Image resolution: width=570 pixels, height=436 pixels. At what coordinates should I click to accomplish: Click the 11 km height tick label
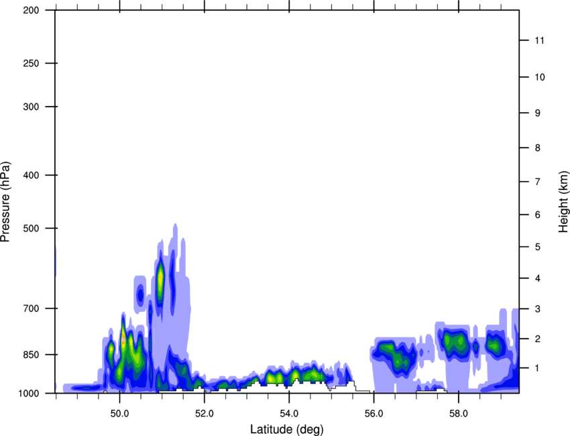click(x=537, y=41)
